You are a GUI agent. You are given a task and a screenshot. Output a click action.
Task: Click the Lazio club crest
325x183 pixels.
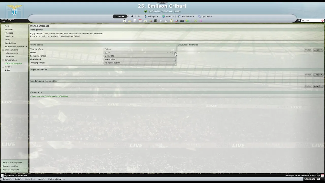click(14, 10)
